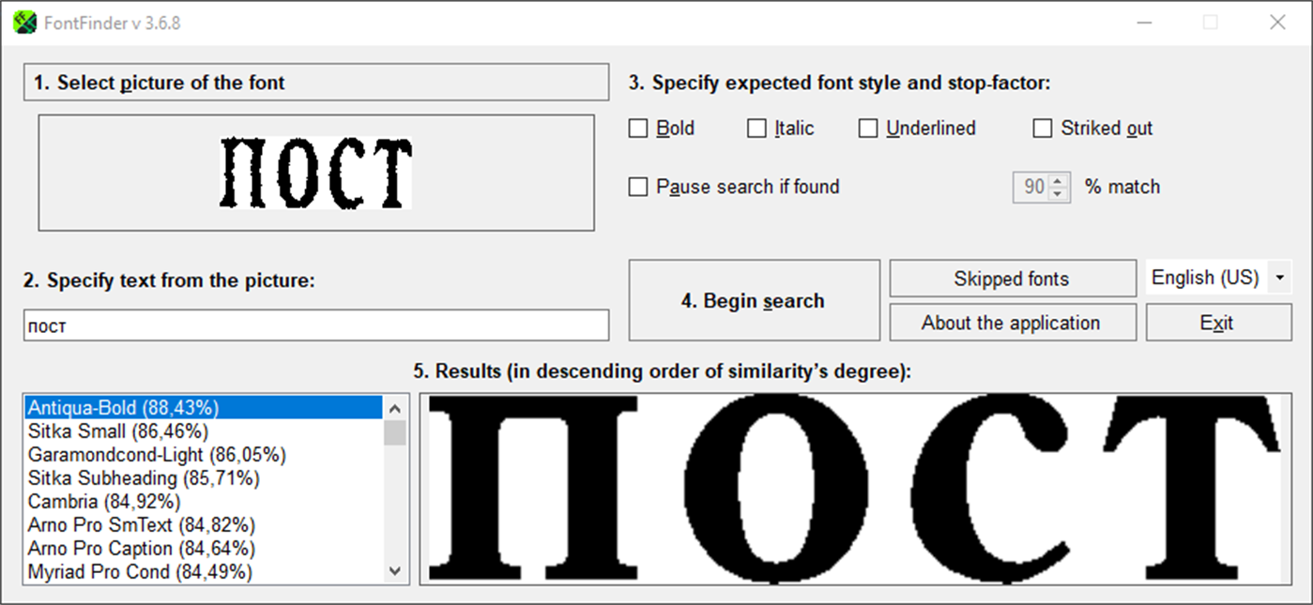The height and width of the screenshot is (605, 1313).
Task: Click the Exit button
Action: 1217,322
